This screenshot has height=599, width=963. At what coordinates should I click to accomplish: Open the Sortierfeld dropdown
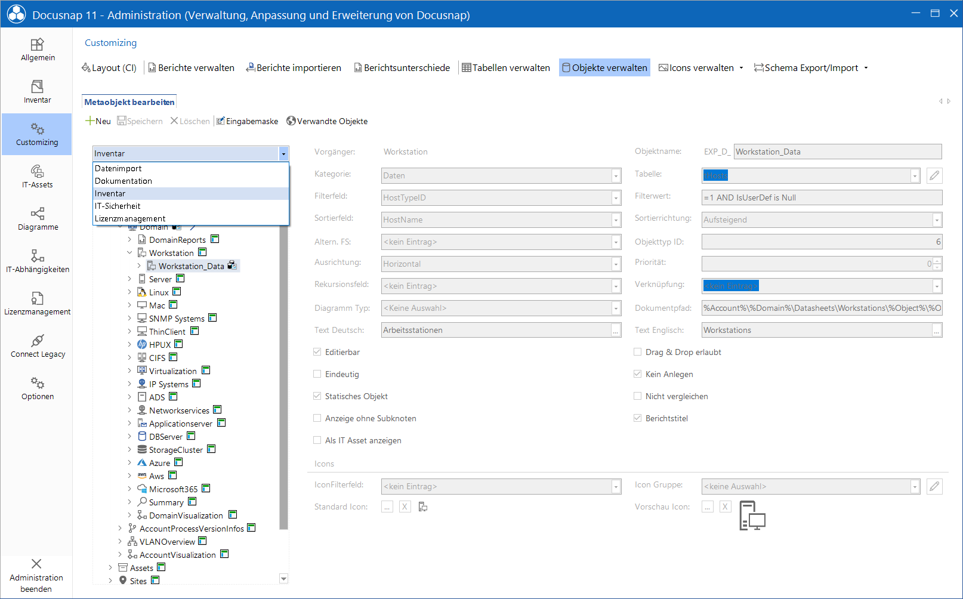tap(616, 220)
